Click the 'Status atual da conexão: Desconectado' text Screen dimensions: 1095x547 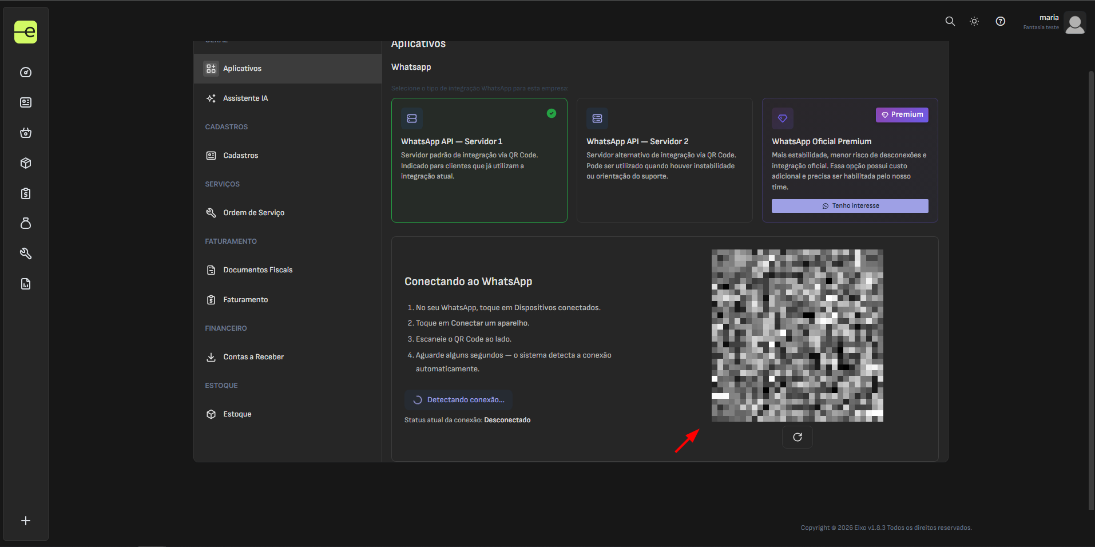(x=467, y=420)
